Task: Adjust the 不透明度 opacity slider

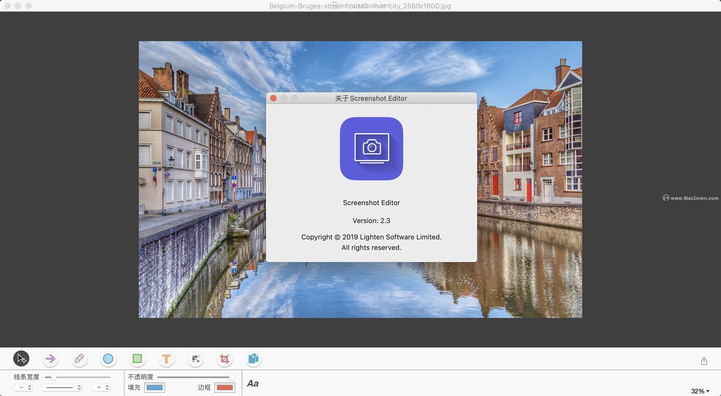Action: click(x=196, y=377)
